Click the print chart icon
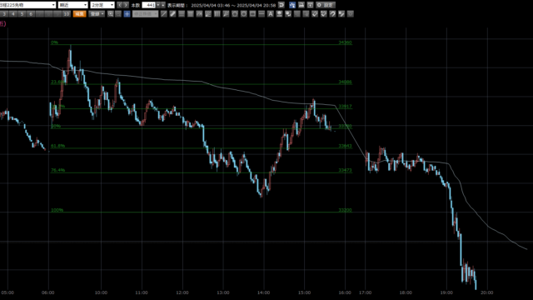This screenshot has height=300, width=533. pos(301,5)
